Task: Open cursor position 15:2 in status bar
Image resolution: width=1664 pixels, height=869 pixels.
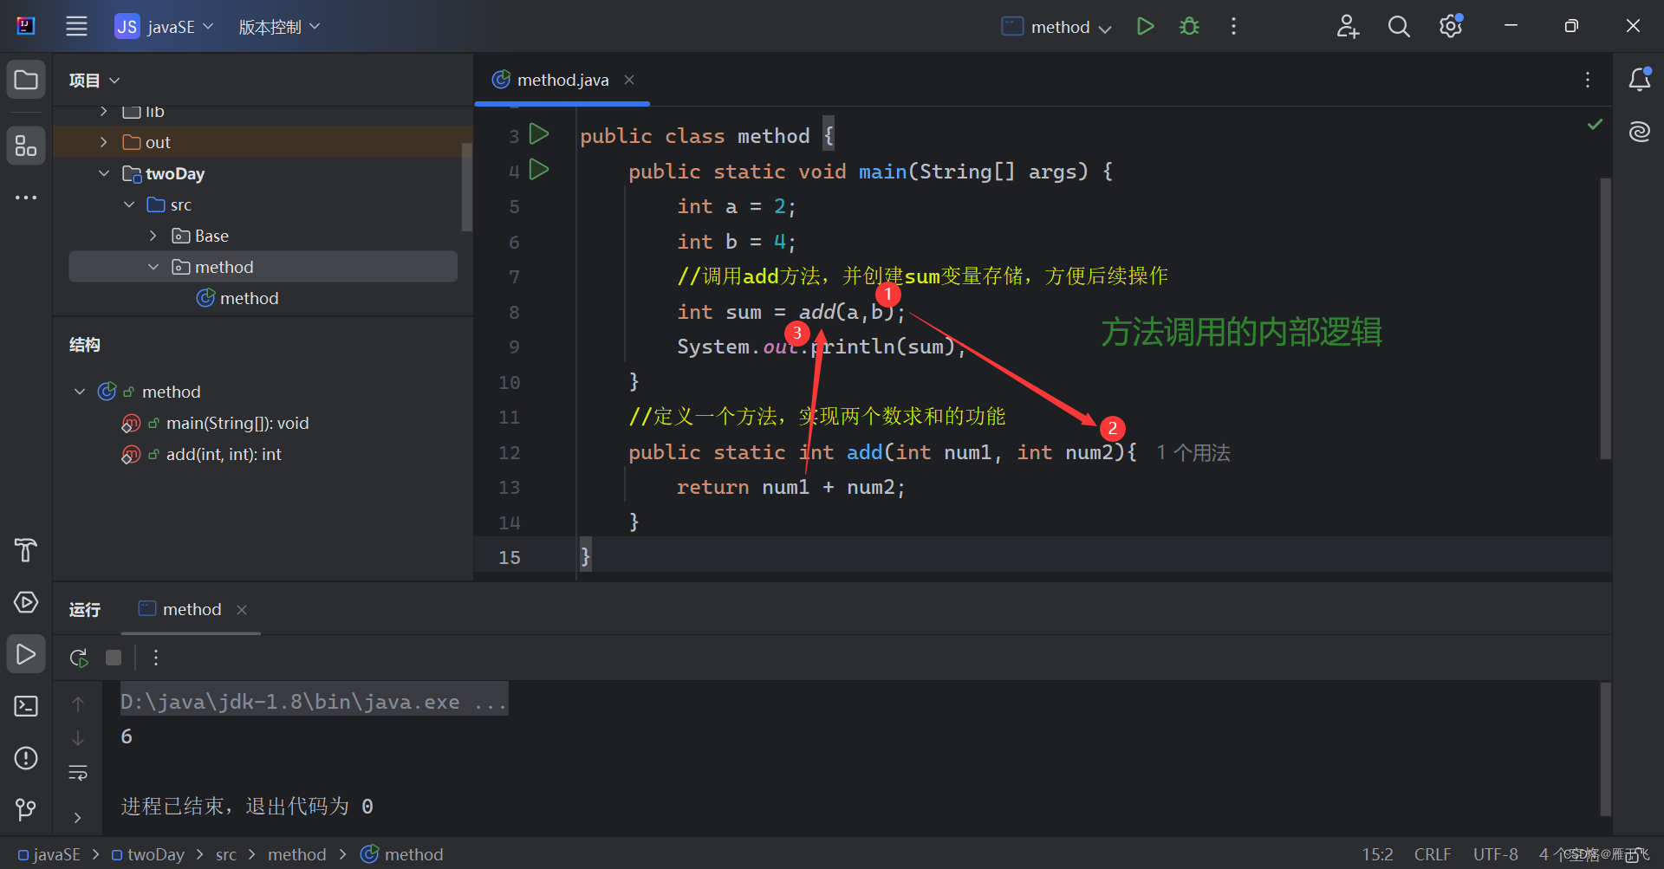Action: [1377, 854]
